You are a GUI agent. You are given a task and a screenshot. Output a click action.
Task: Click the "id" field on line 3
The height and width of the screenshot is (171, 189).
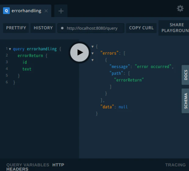coord(25,62)
